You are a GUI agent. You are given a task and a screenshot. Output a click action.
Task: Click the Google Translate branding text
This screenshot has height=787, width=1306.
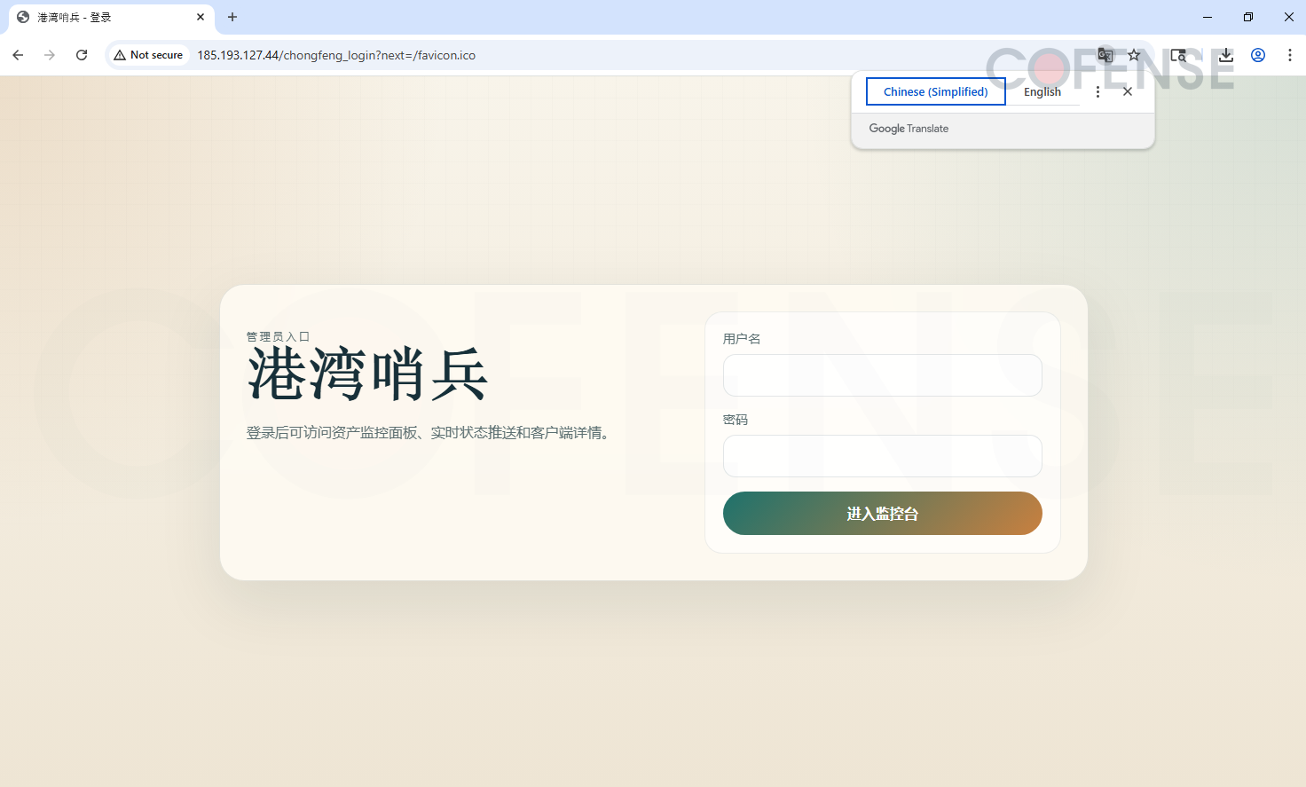click(909, 129)
